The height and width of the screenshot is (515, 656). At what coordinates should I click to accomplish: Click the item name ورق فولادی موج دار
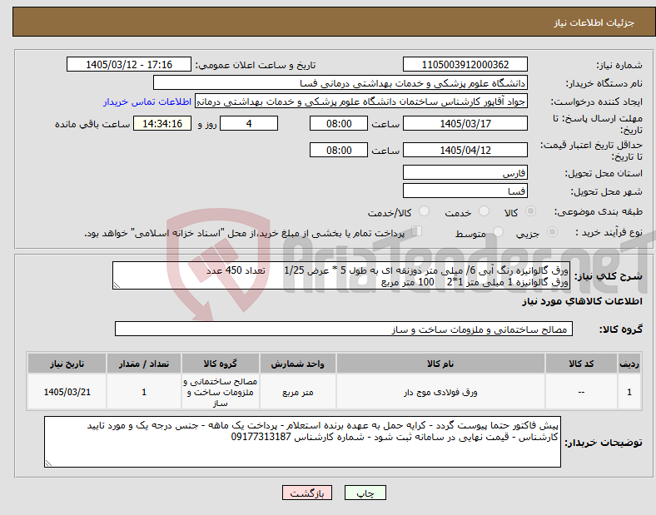click(440, 392)
